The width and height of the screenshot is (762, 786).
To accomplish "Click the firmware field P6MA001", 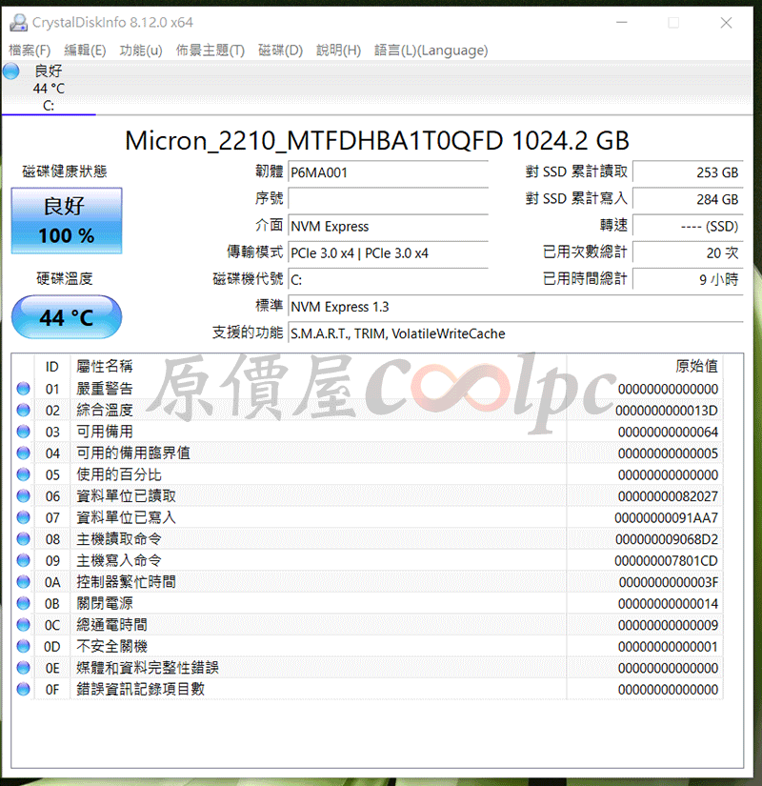I will click(389, 172).
